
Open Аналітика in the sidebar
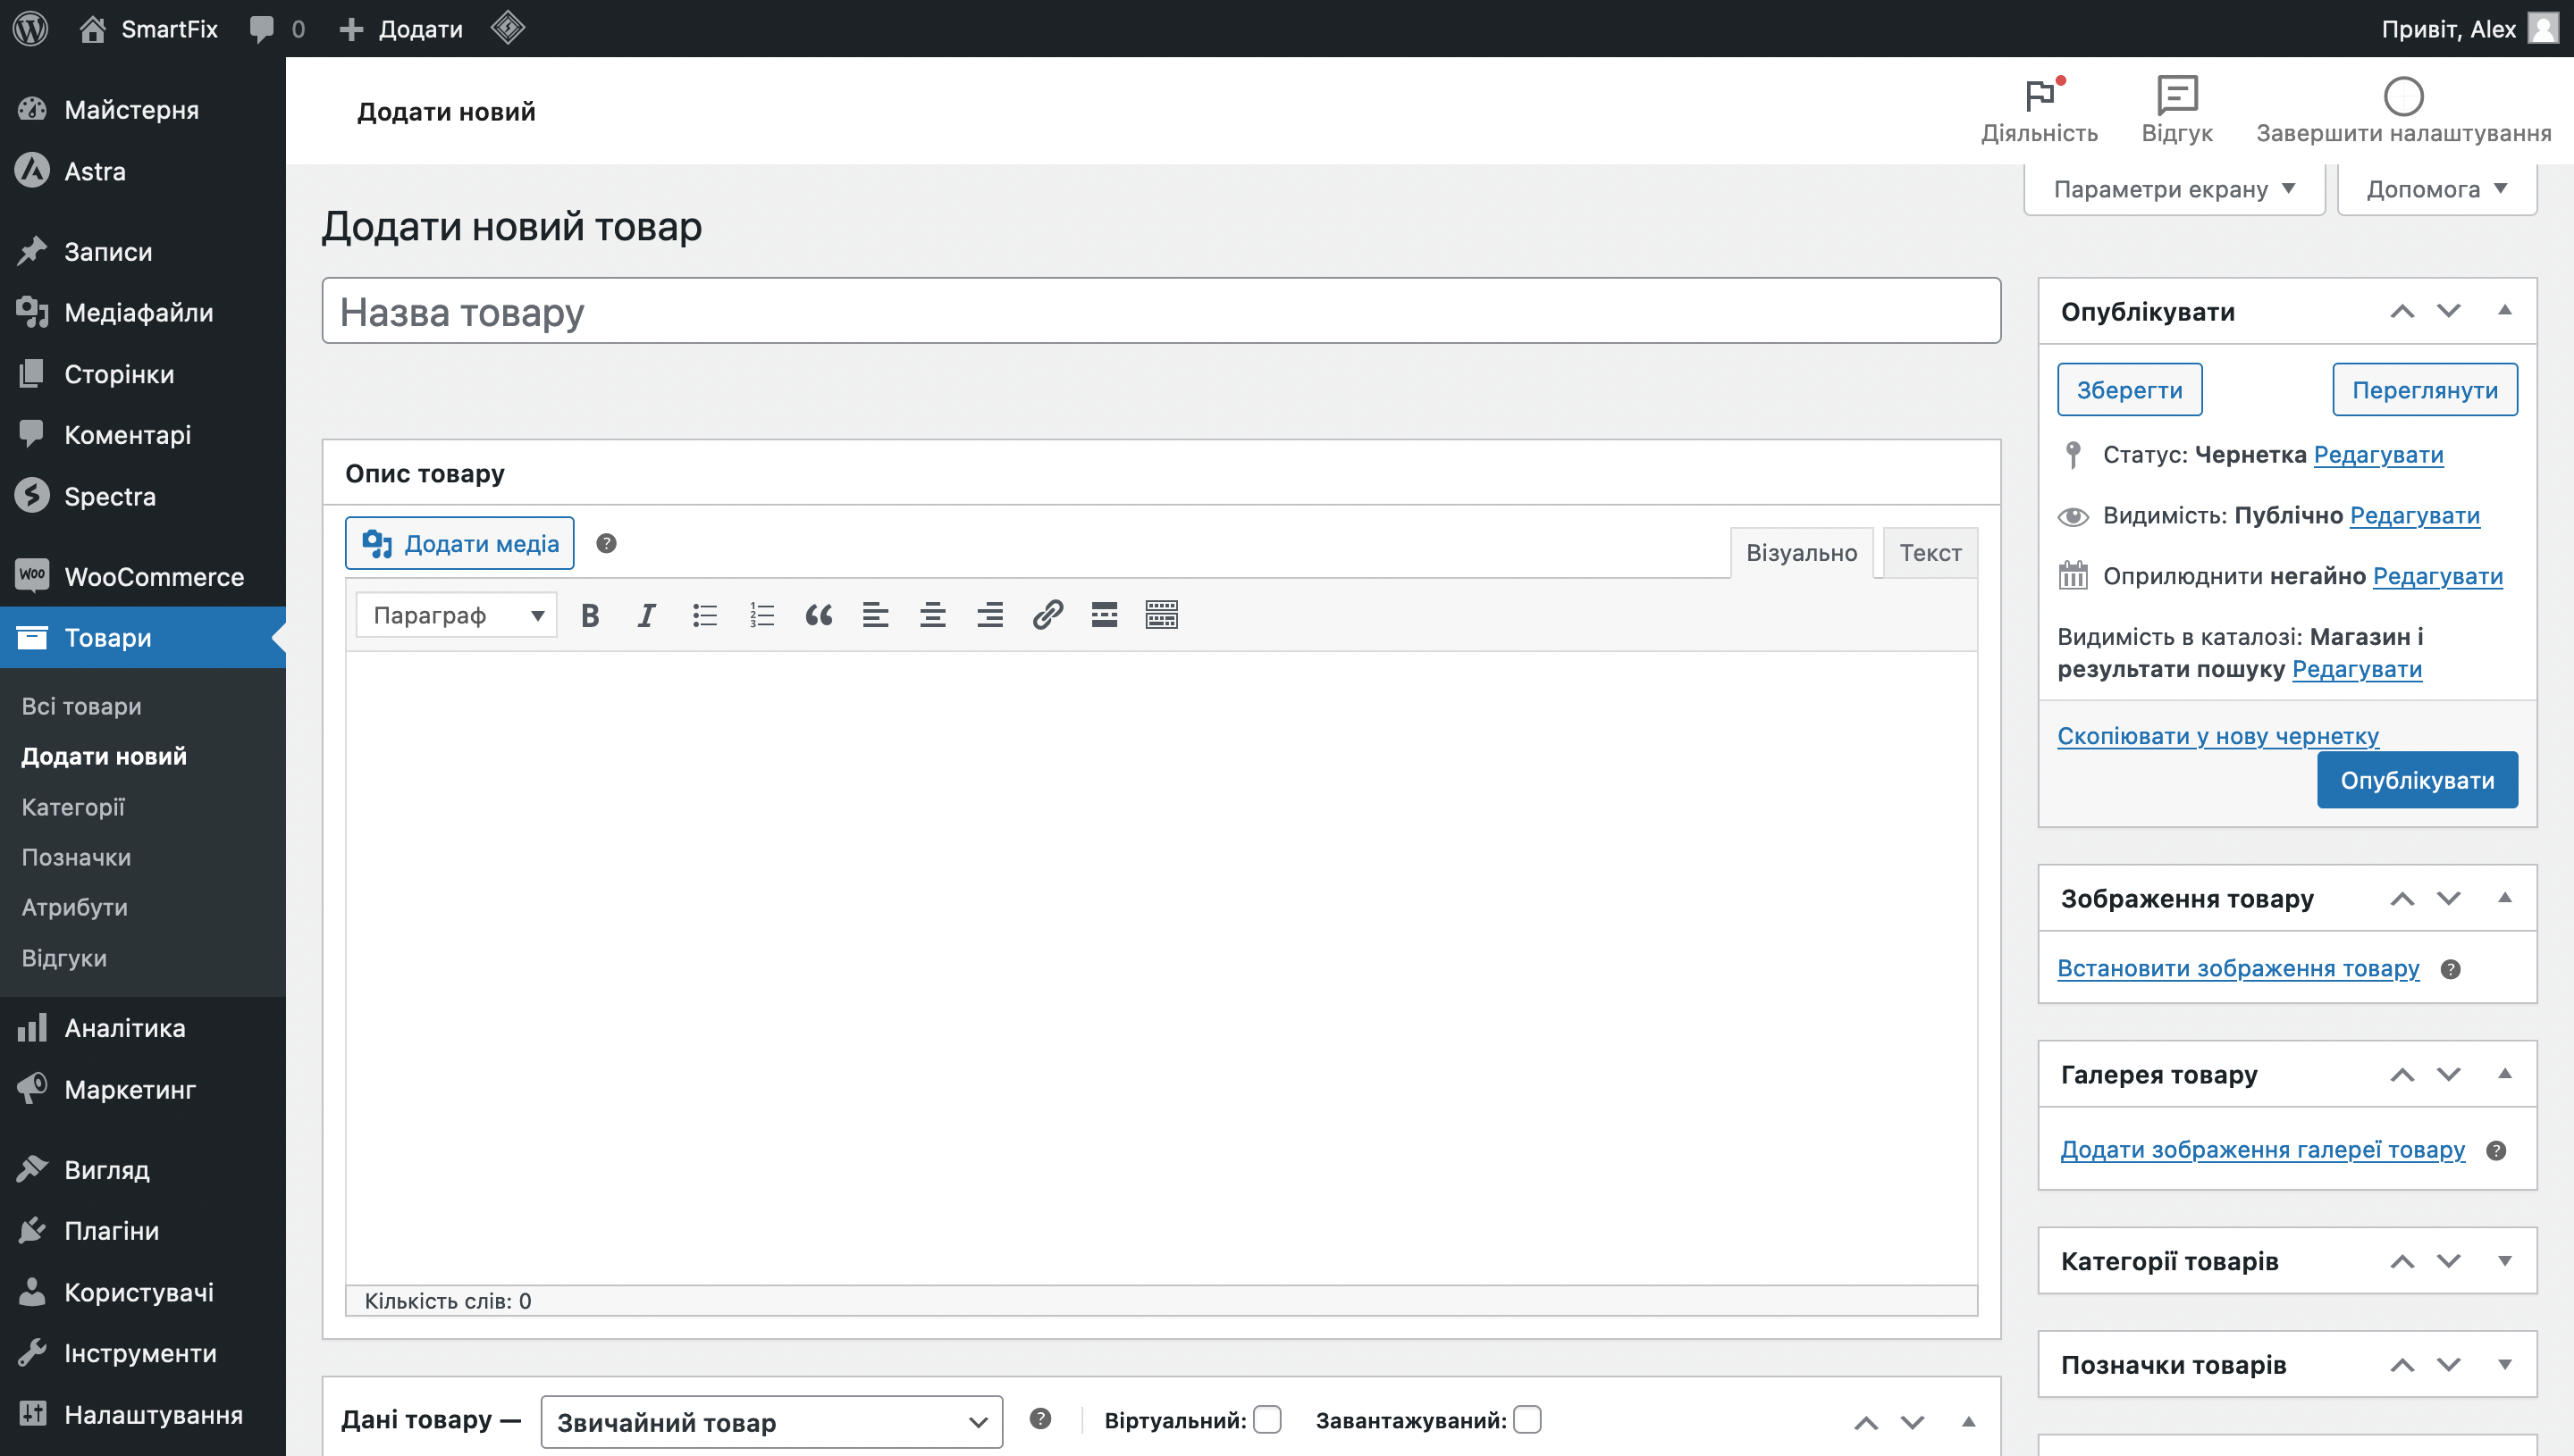pyautogui.click(x=143, y=1028)
